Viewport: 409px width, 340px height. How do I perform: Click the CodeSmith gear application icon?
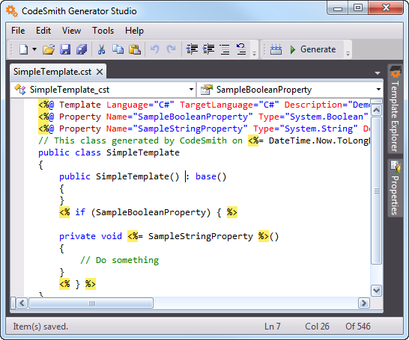pos(12,11)
